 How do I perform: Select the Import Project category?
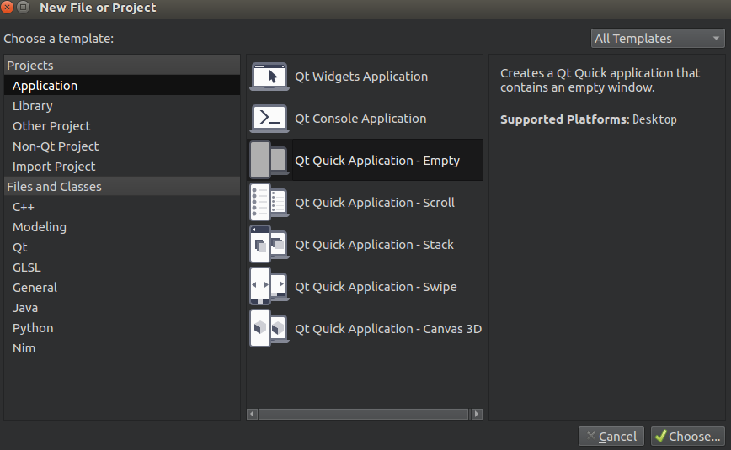pos(121,167)
